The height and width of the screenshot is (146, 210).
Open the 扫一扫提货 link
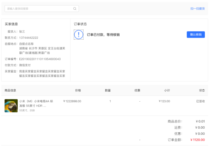click(x=197, y=9)
